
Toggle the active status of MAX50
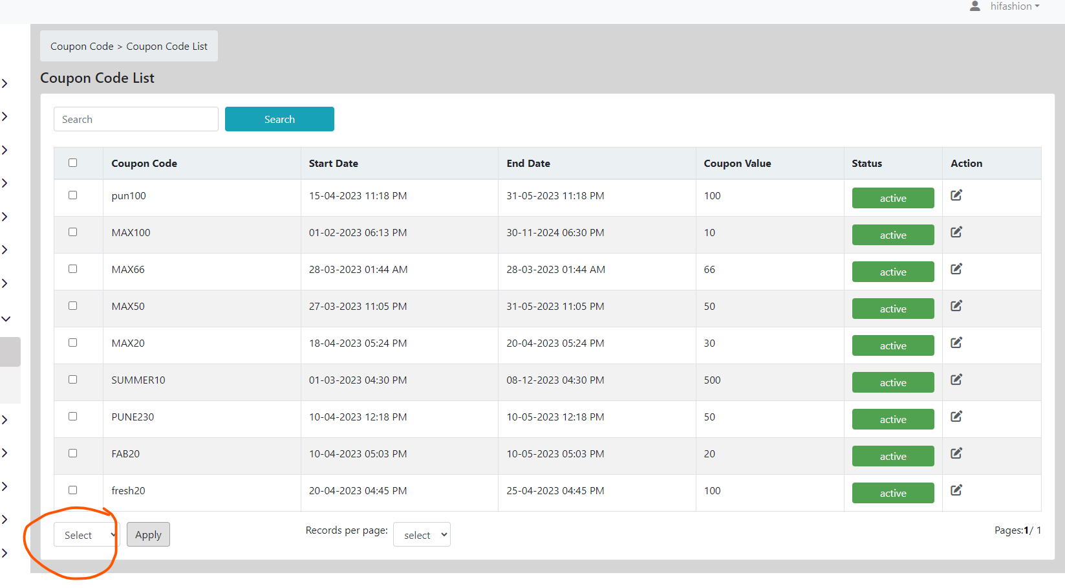click(893, 309)
